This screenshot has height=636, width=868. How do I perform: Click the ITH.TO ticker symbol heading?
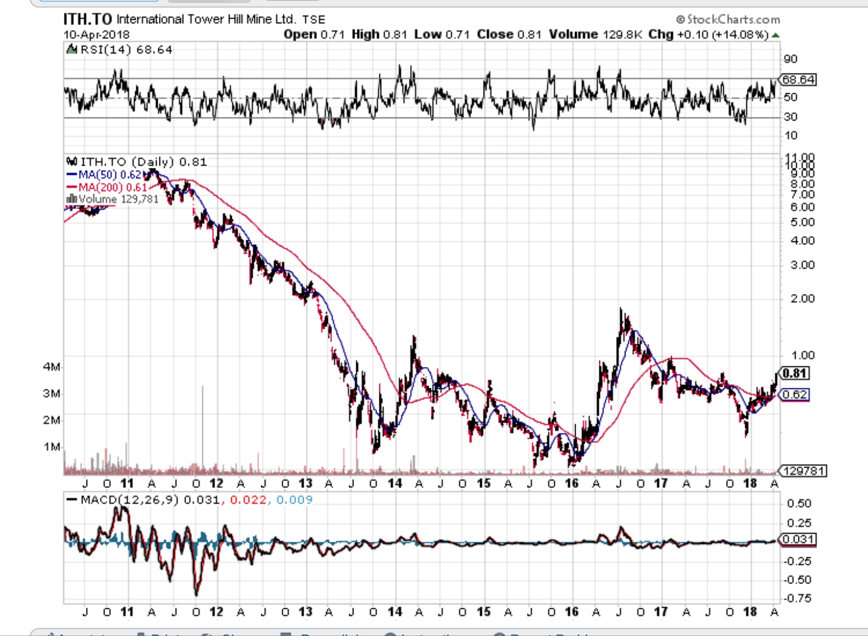click(x=88, y=19)
